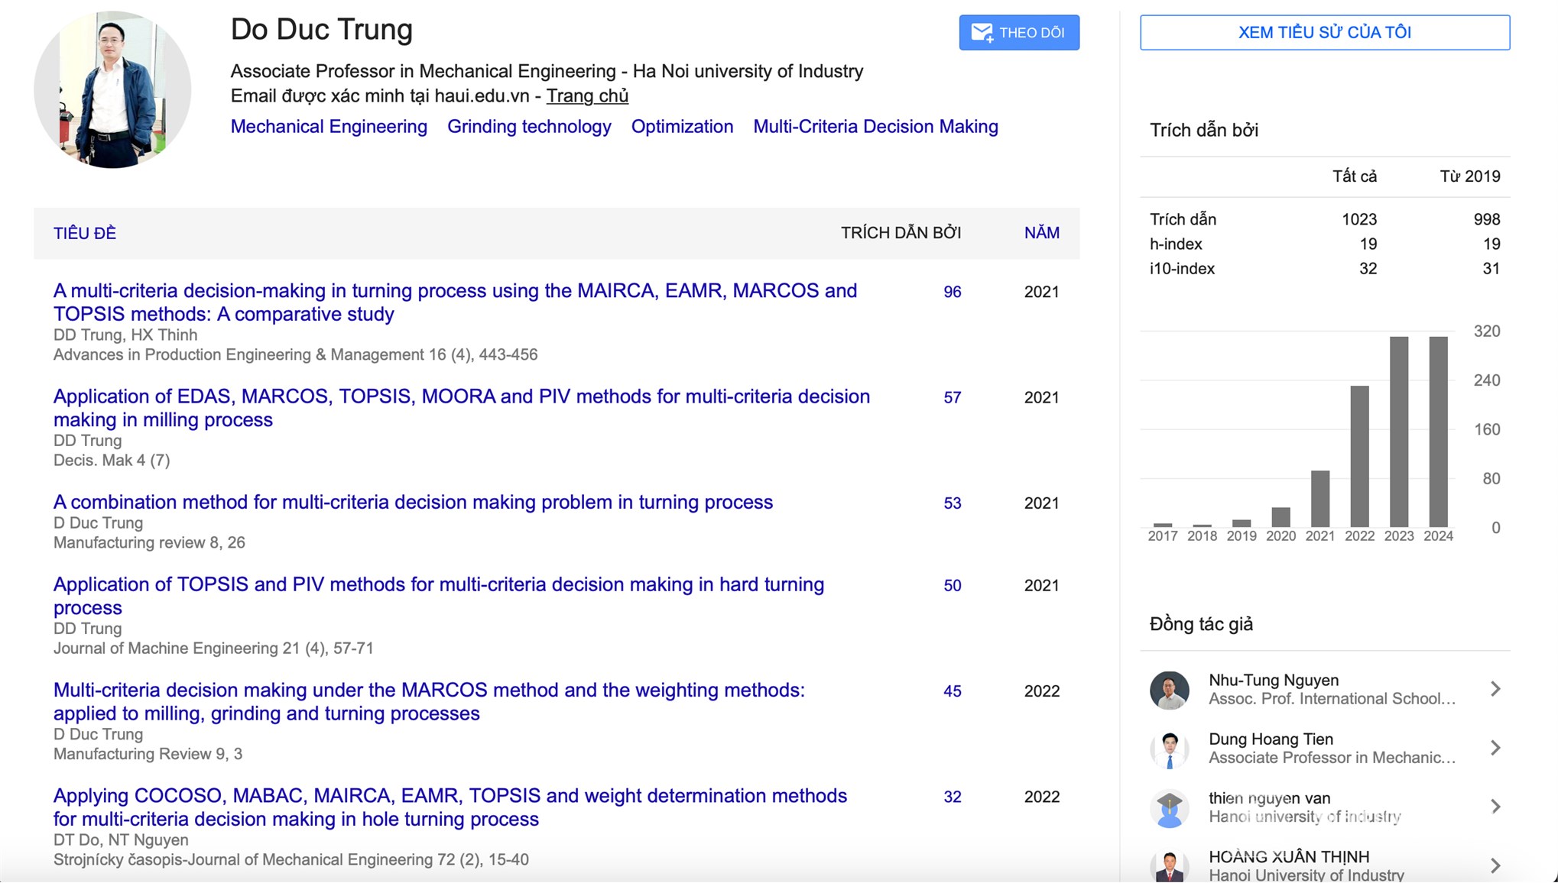Open the Trang chủ homepage link
1558x883 pixels.
[x=586, y=96]
